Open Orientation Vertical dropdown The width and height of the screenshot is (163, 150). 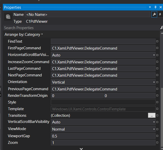point(103,82)
